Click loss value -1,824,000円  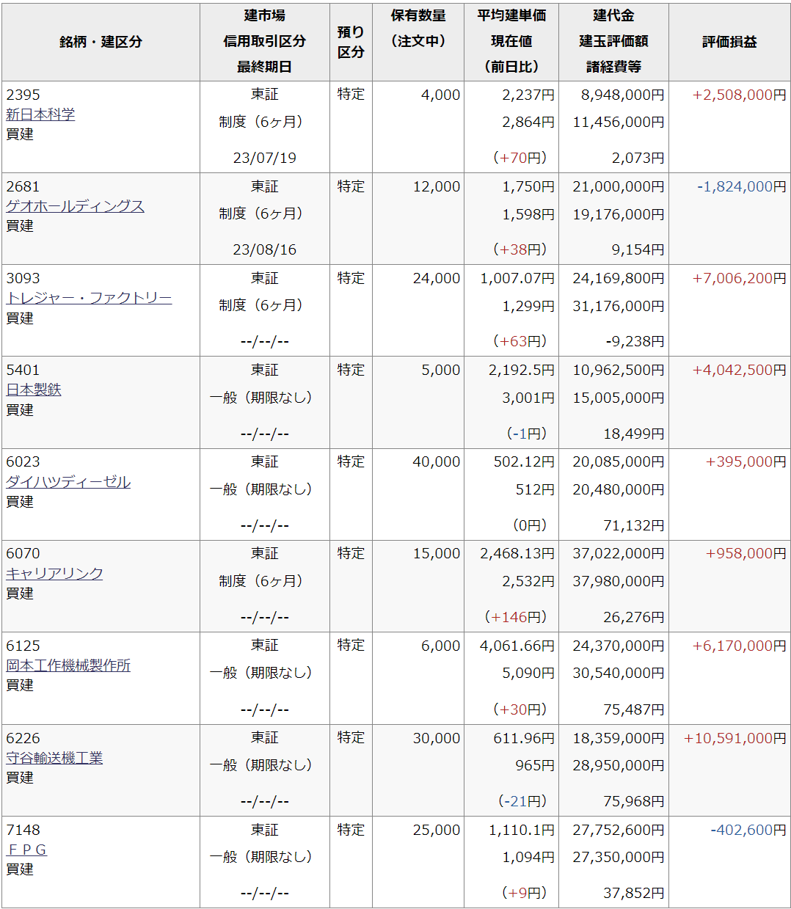click(741, 186)
